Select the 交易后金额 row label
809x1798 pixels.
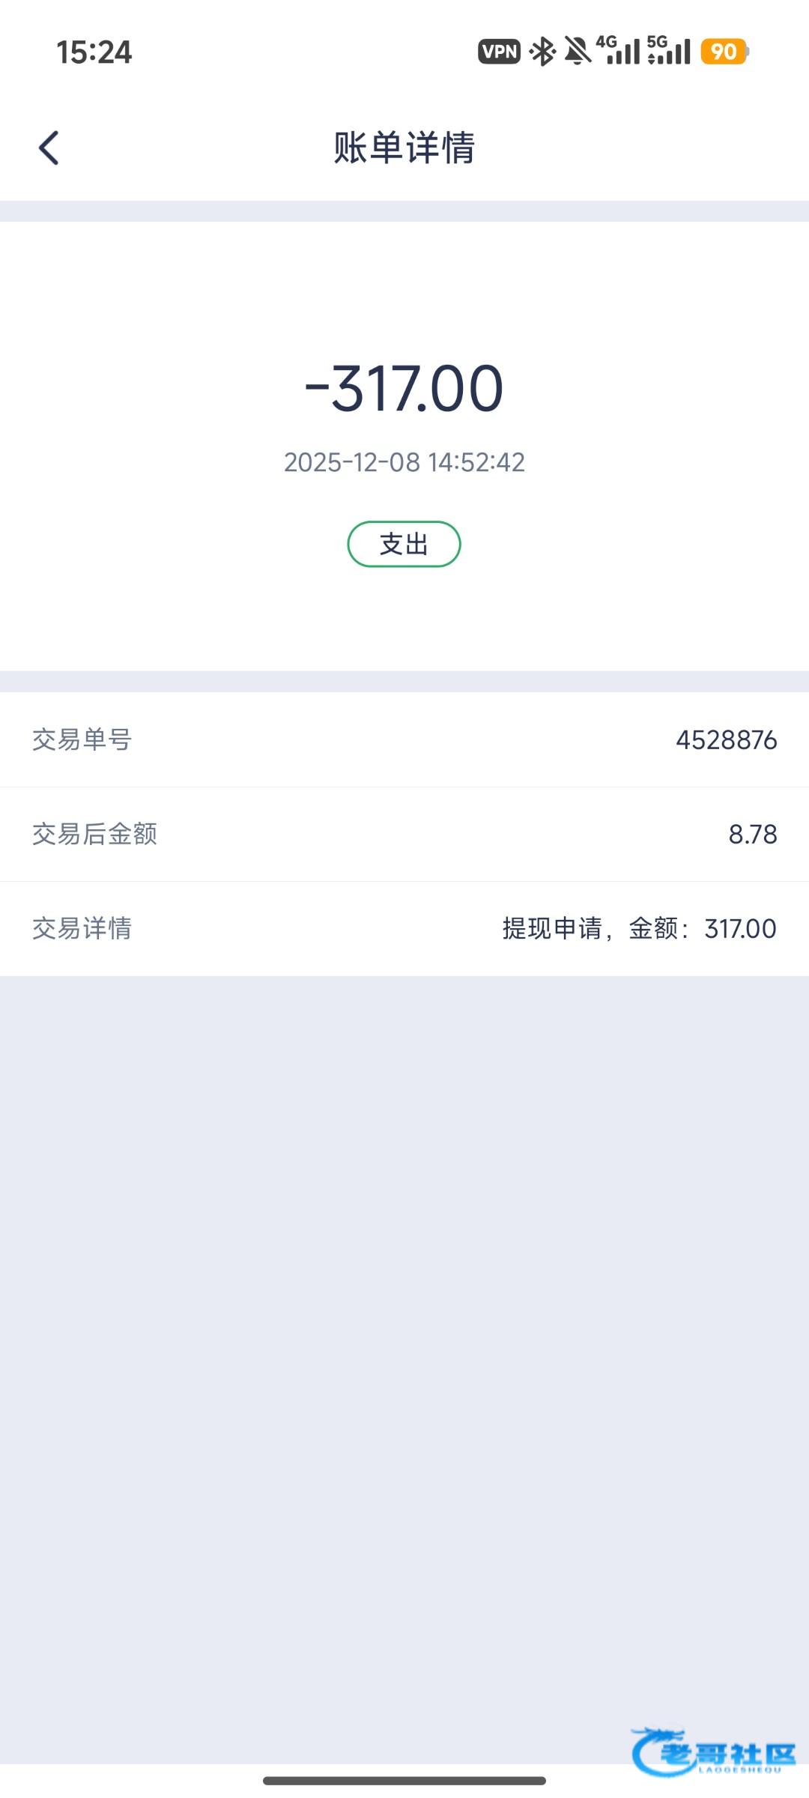[95, 834]
